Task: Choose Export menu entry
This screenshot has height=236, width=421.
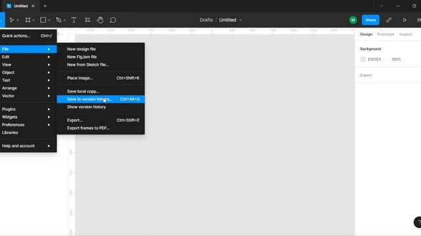Action: [x=101, y=120]
